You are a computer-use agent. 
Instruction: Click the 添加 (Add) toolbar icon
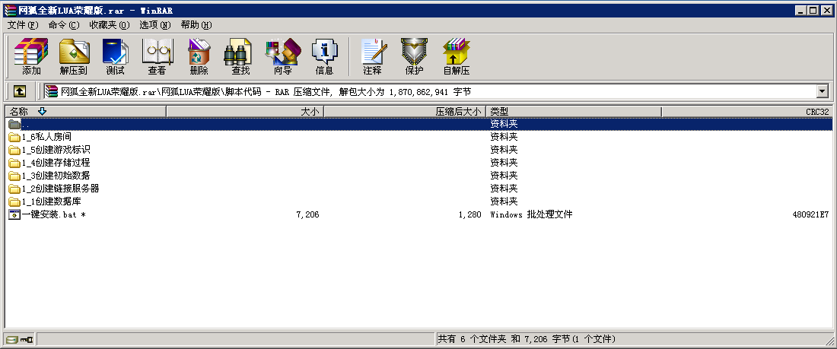[31, 56]
